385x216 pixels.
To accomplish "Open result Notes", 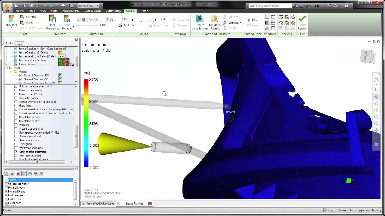I will [26, 22].
